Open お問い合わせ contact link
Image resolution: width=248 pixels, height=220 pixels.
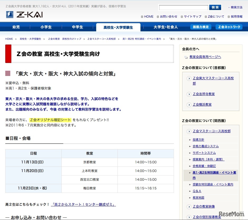(x=168, y=17)
